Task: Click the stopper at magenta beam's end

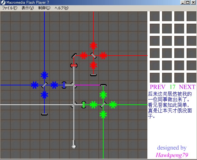Action: click(103, 85)
